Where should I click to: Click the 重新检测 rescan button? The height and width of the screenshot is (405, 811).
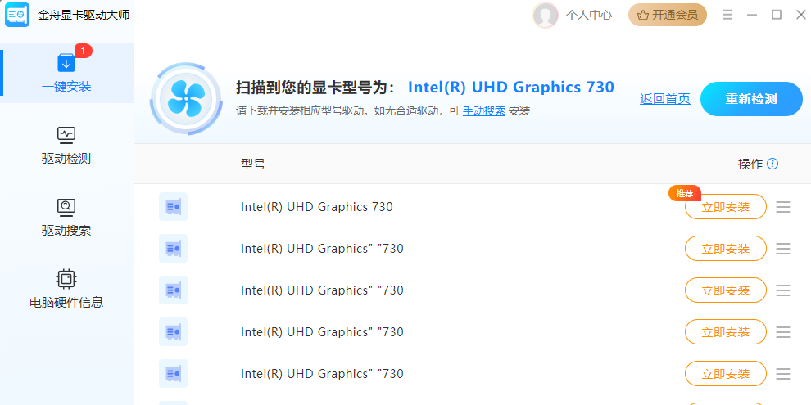751,99
